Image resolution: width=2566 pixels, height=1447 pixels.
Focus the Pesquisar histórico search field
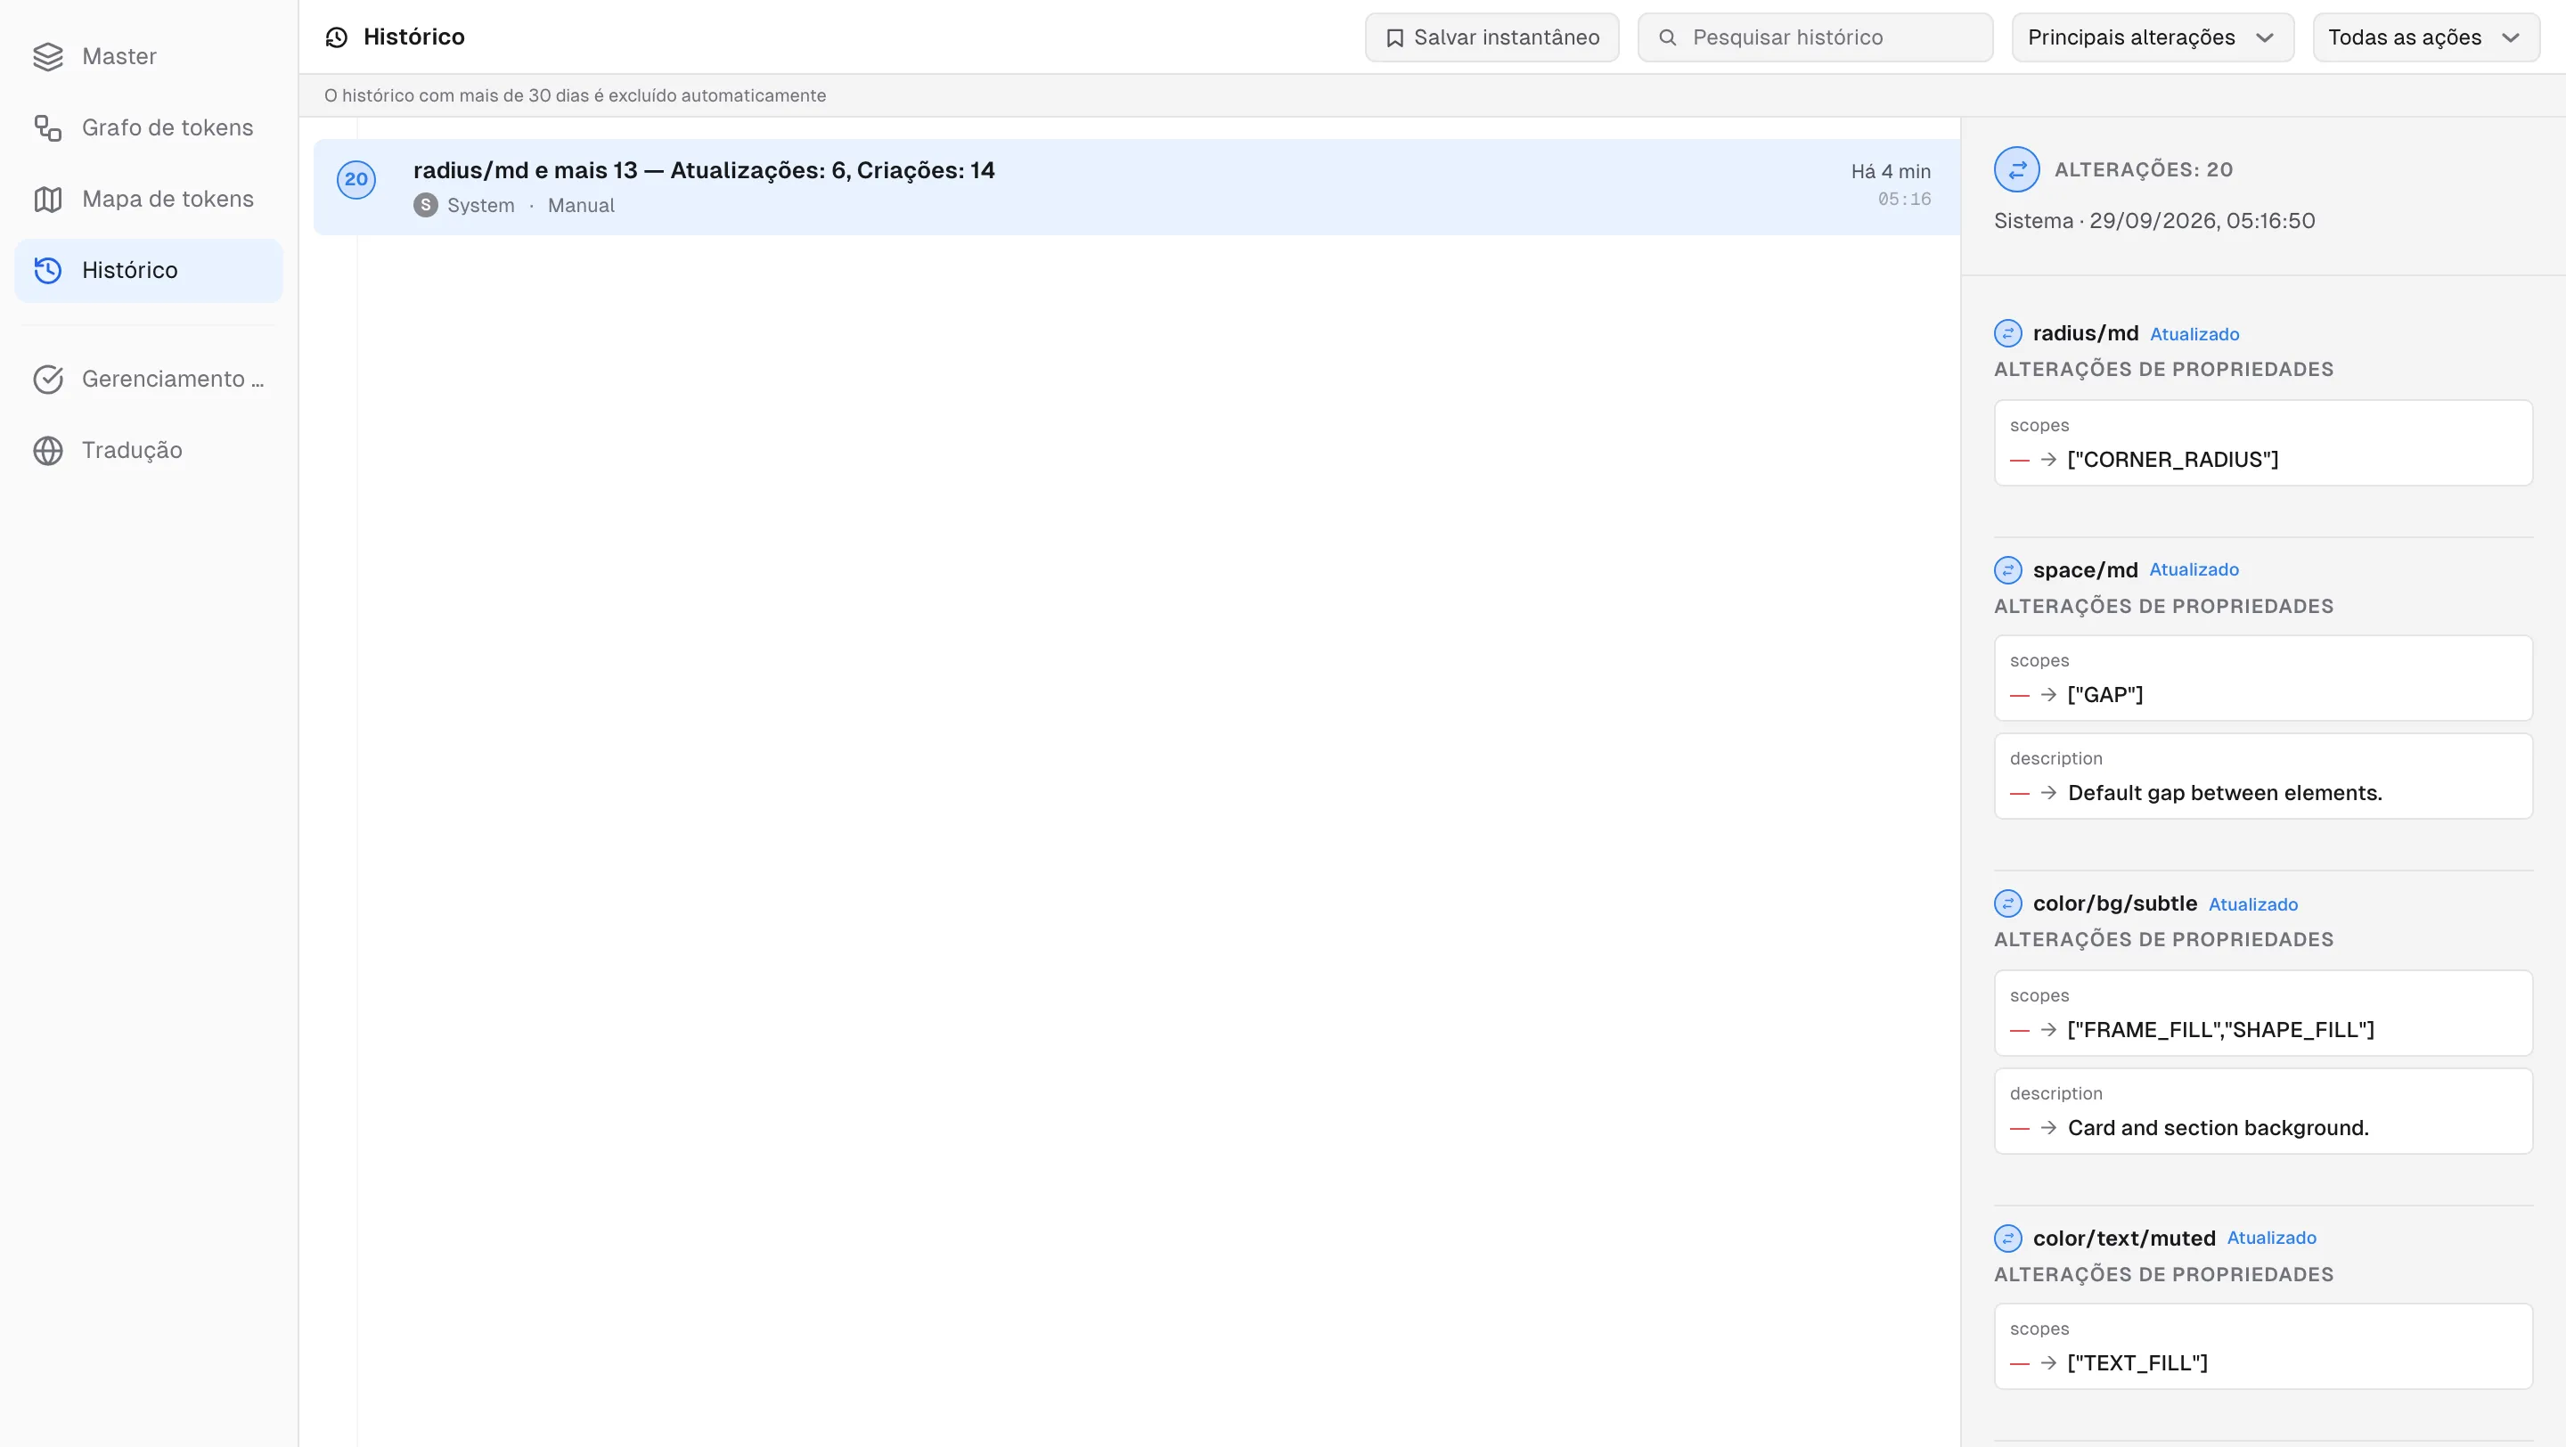pos(1815,37)
